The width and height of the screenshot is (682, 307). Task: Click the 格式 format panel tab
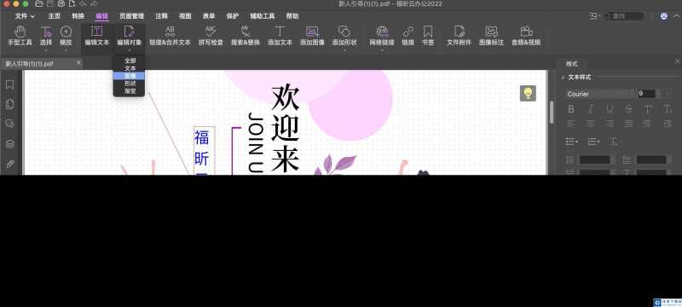(x=571, y=64)
